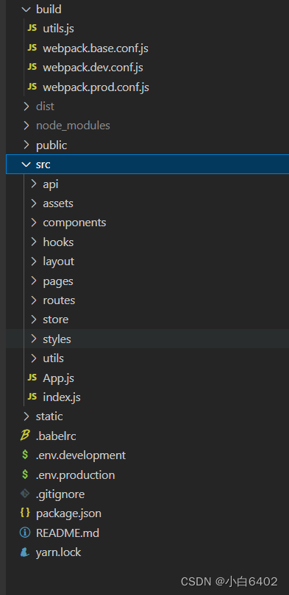The height and width of the screenshot is (595, 289).
Task: Expand the store folder chevron
Action: click(34, 320)
